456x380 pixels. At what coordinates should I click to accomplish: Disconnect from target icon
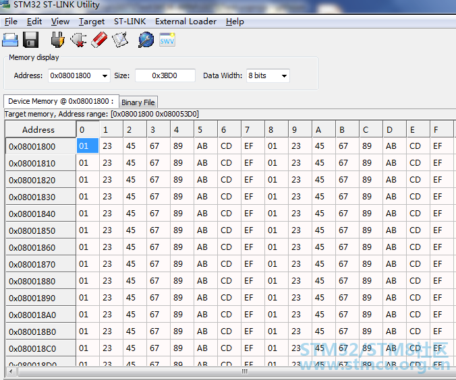78,40
